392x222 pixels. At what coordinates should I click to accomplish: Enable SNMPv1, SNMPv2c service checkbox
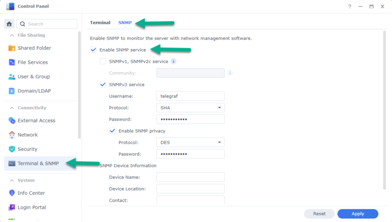pos(103,61)
